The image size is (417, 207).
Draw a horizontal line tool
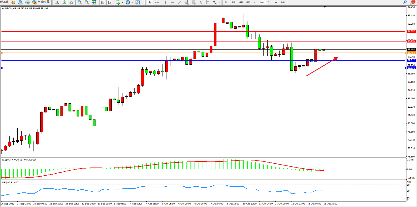coord(172,3)
